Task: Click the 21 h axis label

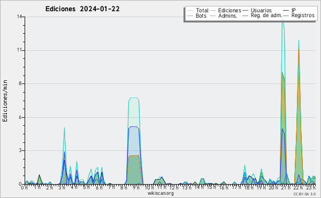Action: (x=286, y=187)
